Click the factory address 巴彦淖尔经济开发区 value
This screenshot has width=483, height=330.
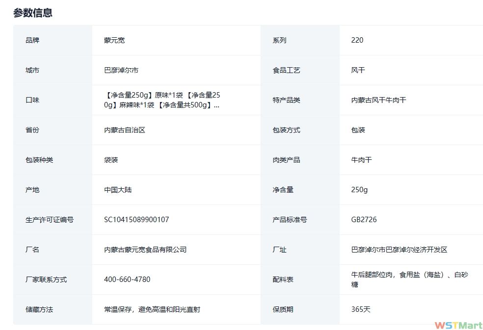click(x=399, y=250)
